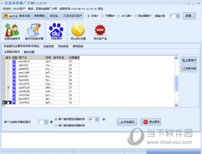Open 使用帮助 usage help
The image size is (202, 154).
click(x=39, y=16)
